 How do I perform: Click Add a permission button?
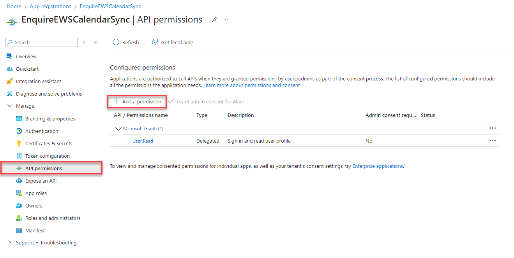click(x=137, y=101)
